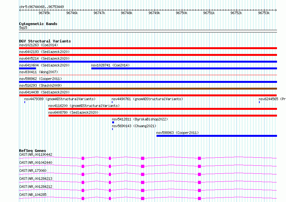Open the nsv1028741 (Coe2014) label
This screenshot has height=202, width=286.
tap(110, 65)
